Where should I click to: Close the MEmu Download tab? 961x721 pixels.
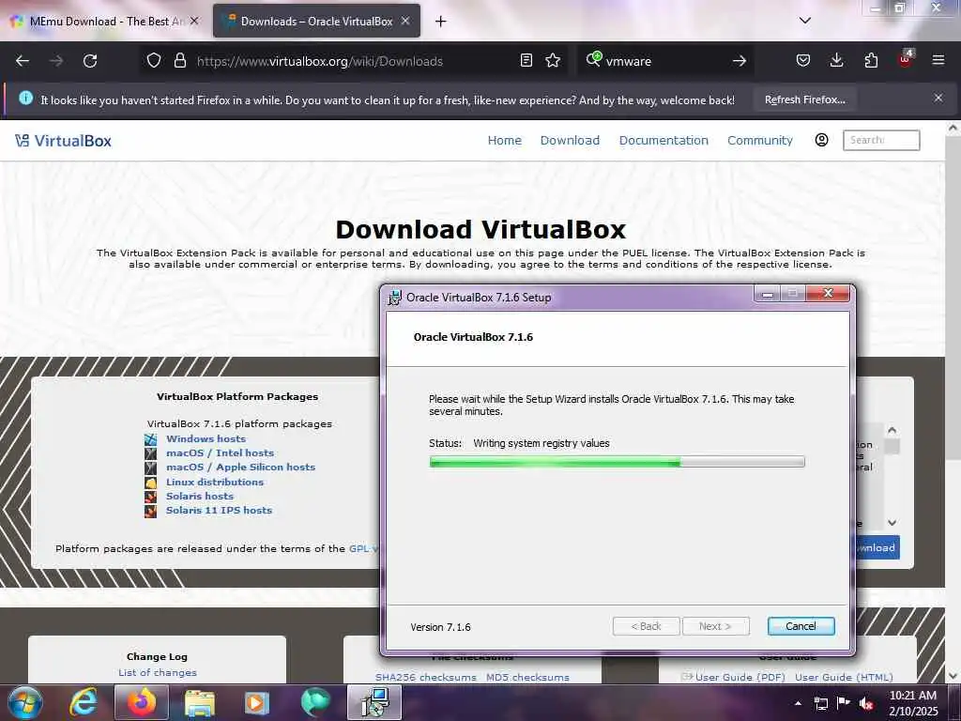tap(194, 21)
